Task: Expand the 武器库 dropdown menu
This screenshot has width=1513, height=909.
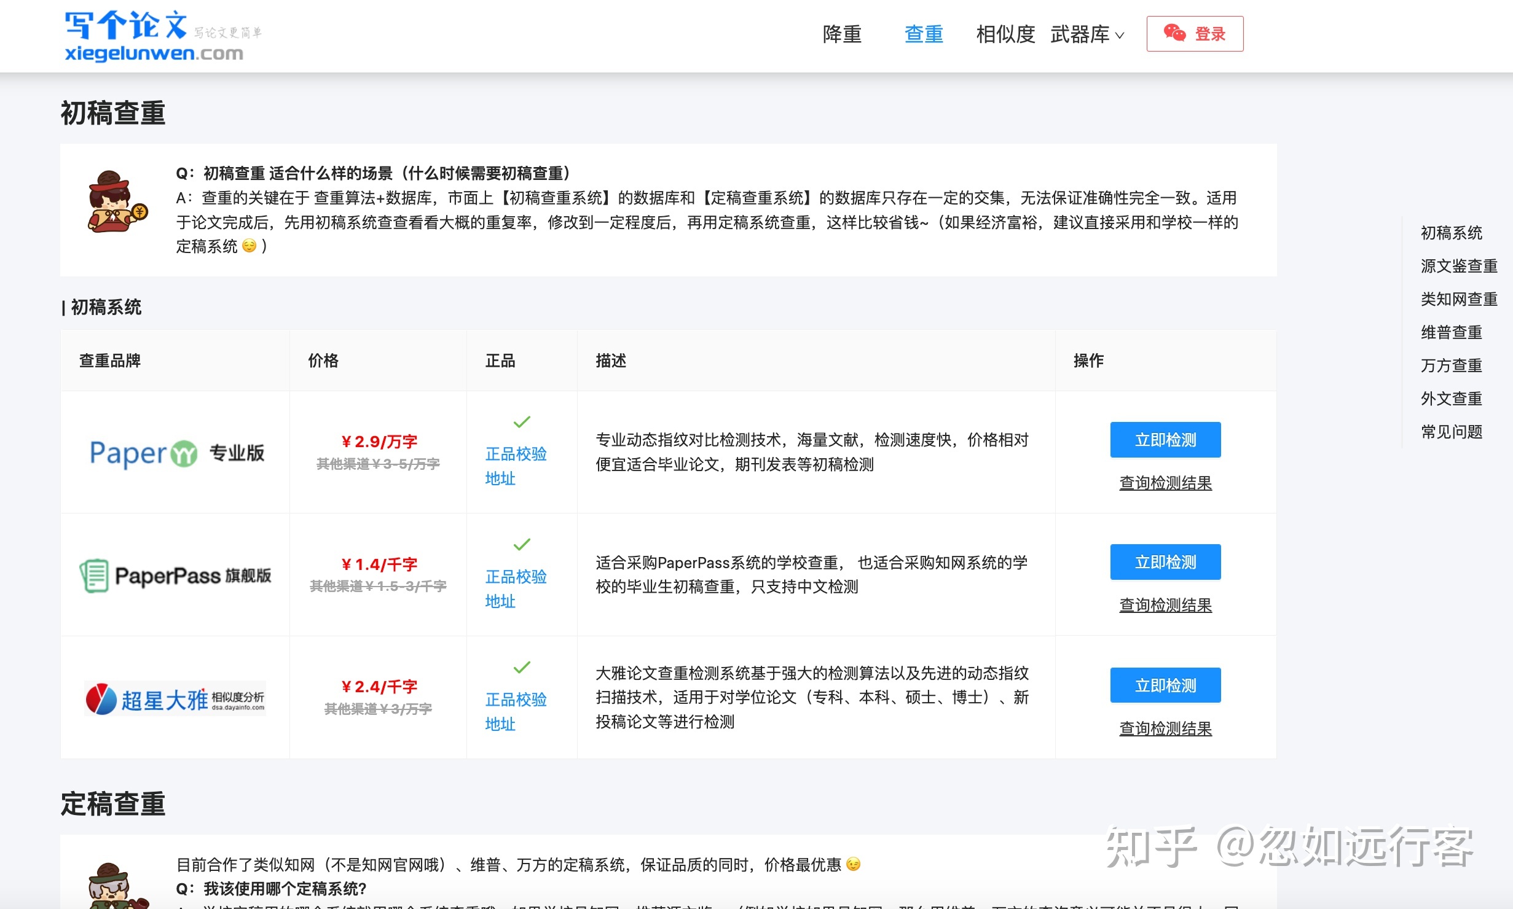Action: tap(1087, 34)
